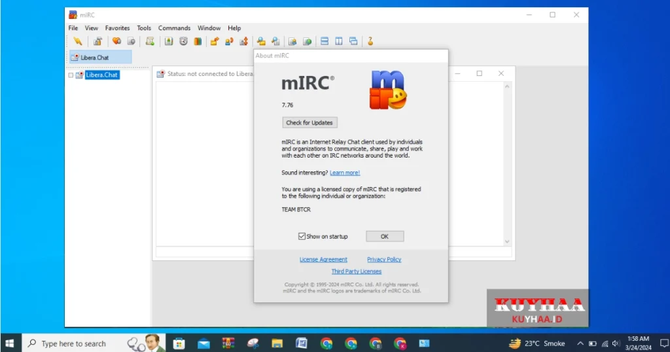670x352 pixels.
Task: Open the Tools menu
Action: point(144,27)
